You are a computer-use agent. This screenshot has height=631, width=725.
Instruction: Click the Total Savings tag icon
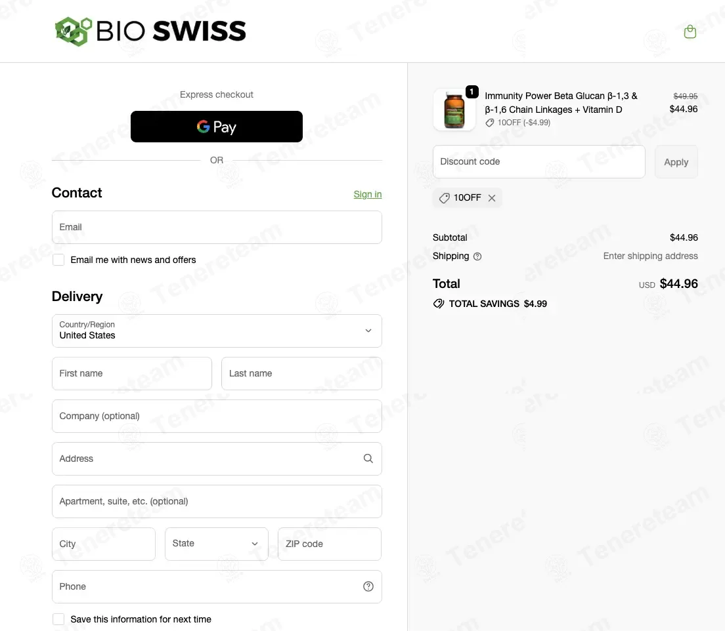(438, 304)
